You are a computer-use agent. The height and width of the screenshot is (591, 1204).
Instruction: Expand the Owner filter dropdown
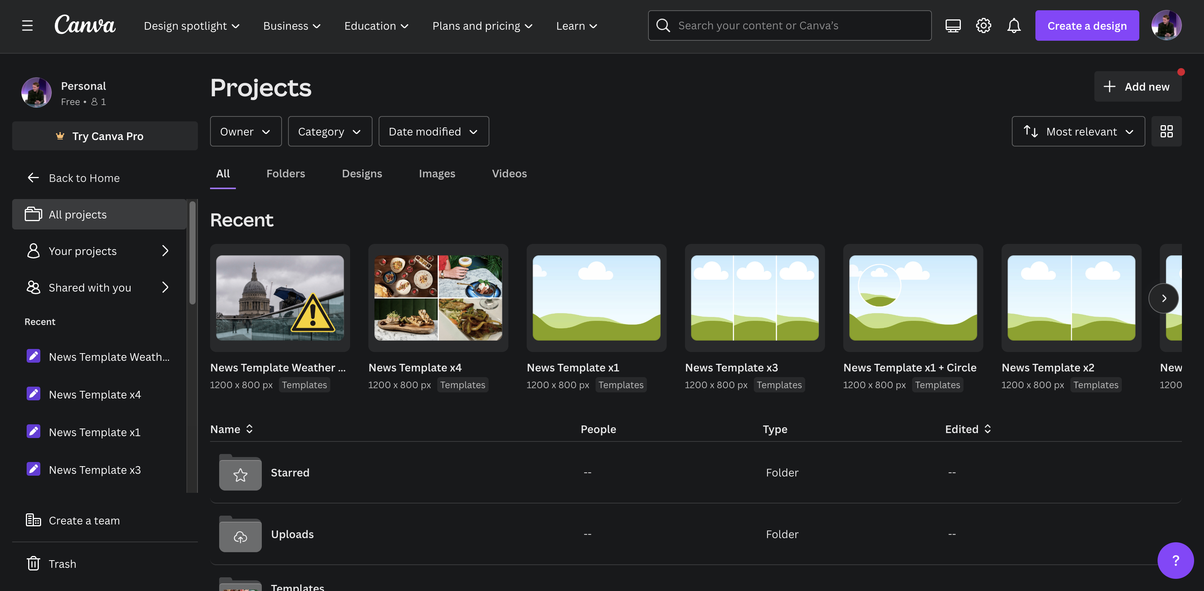point(245,131)
